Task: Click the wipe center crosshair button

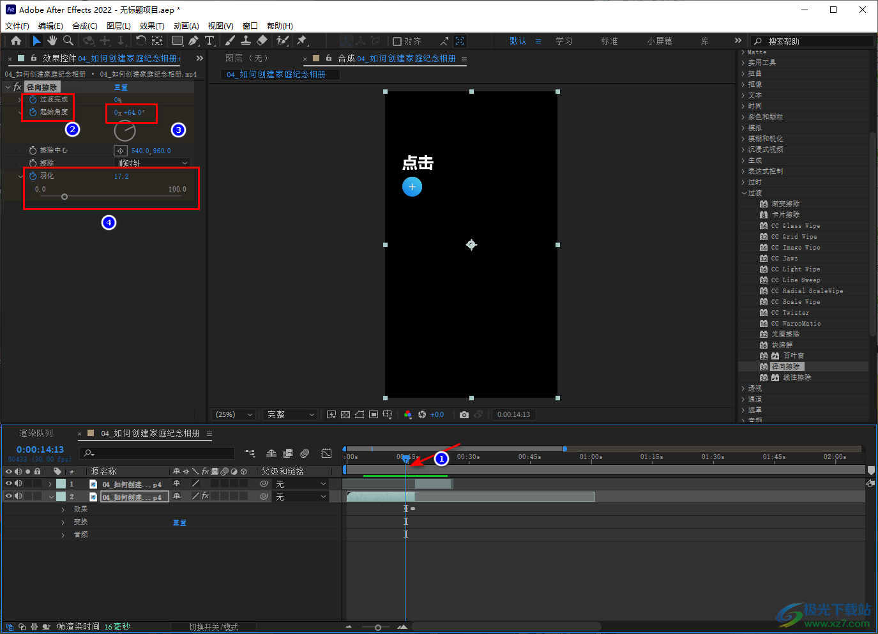Action: pos(120,151)
